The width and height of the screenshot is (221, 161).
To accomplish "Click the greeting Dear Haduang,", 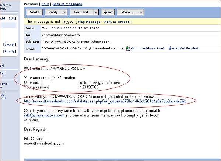I will click(x=36, y=59).
